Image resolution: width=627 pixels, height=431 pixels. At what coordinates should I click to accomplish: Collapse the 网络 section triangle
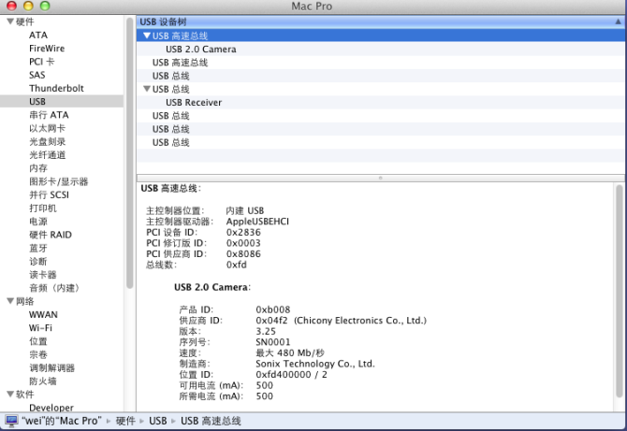click(x=10, y=301)
